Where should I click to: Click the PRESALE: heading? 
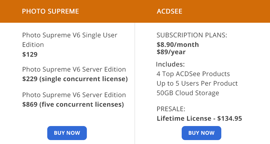point(171,109)
